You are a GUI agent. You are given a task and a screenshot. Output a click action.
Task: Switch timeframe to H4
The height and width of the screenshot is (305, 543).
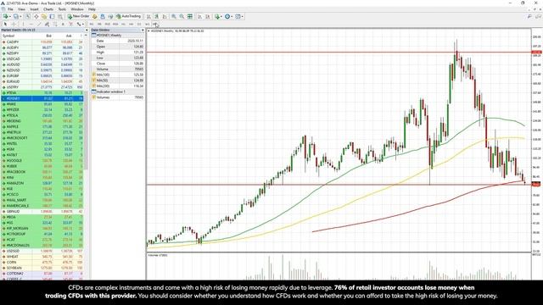[131, 24]
